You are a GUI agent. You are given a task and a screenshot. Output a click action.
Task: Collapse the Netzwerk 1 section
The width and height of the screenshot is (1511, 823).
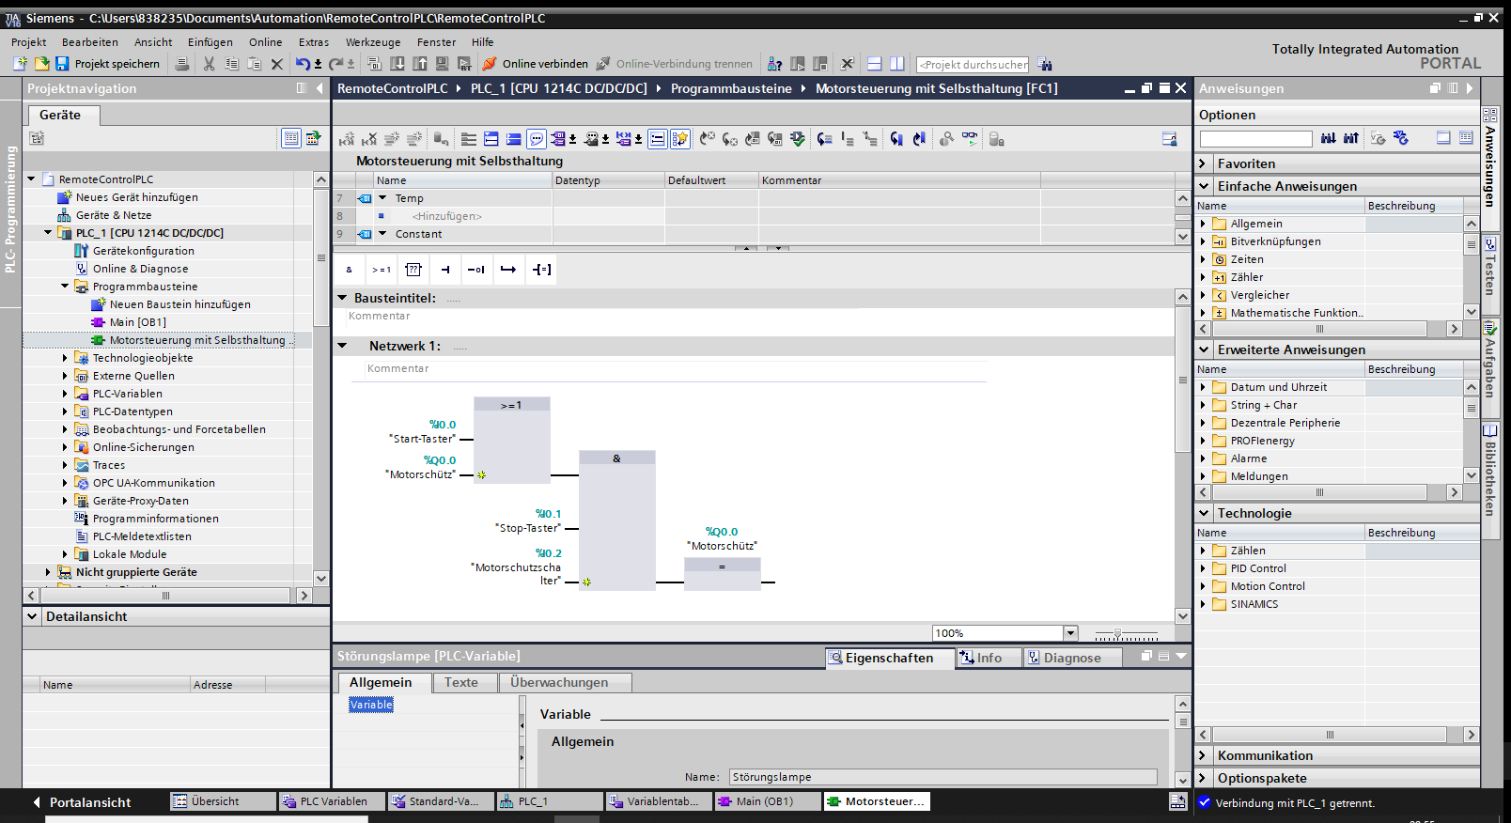[x=343, y=346]
